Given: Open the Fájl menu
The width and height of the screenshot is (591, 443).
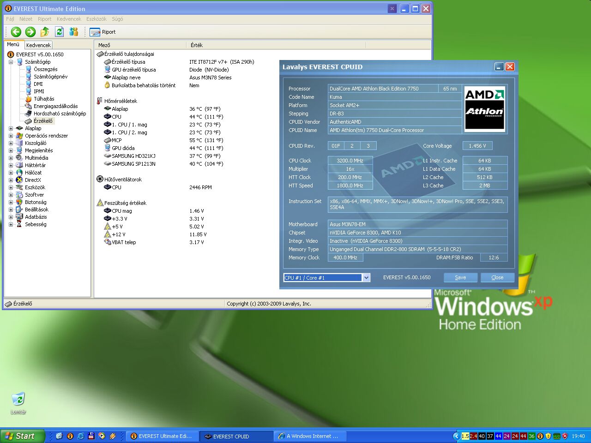Looking at the screenshot, I should [x=10, y=19].
